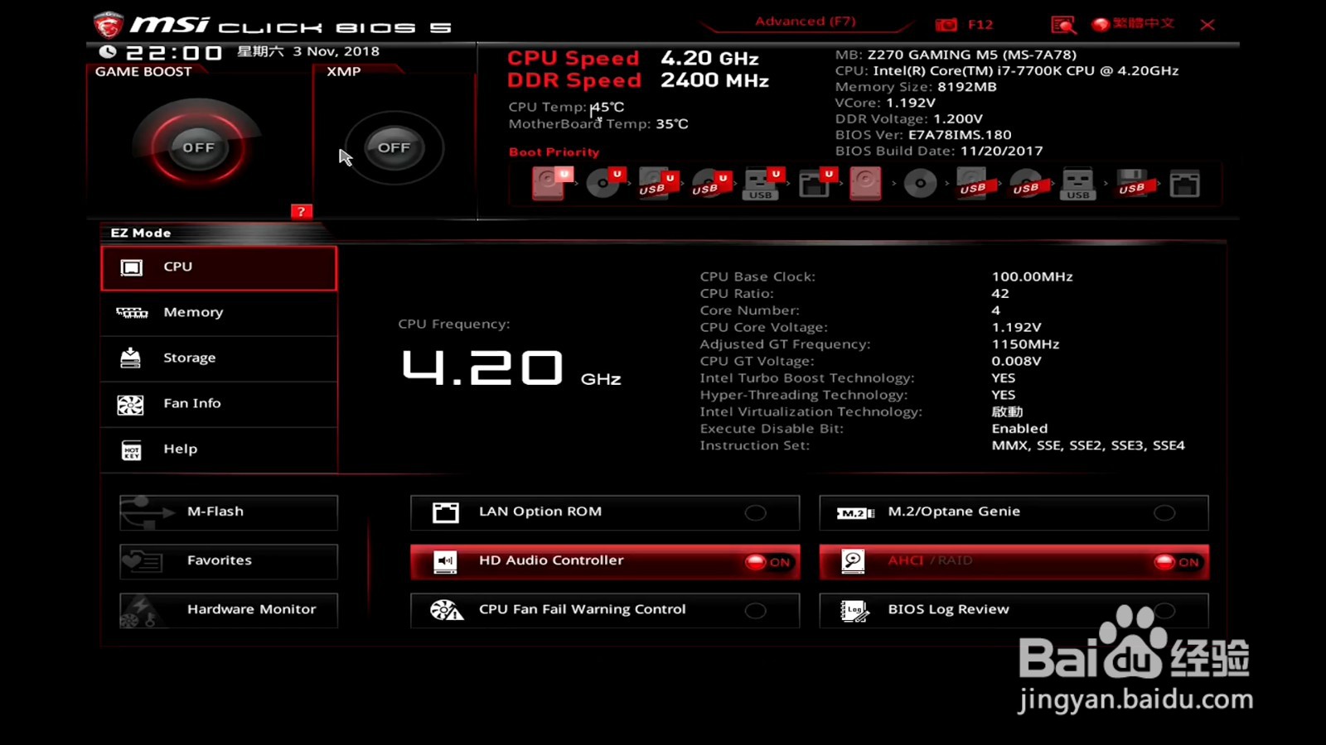
Task: Select the UEFI USB CD/DVD boot icon
Action: coord(710,183)
